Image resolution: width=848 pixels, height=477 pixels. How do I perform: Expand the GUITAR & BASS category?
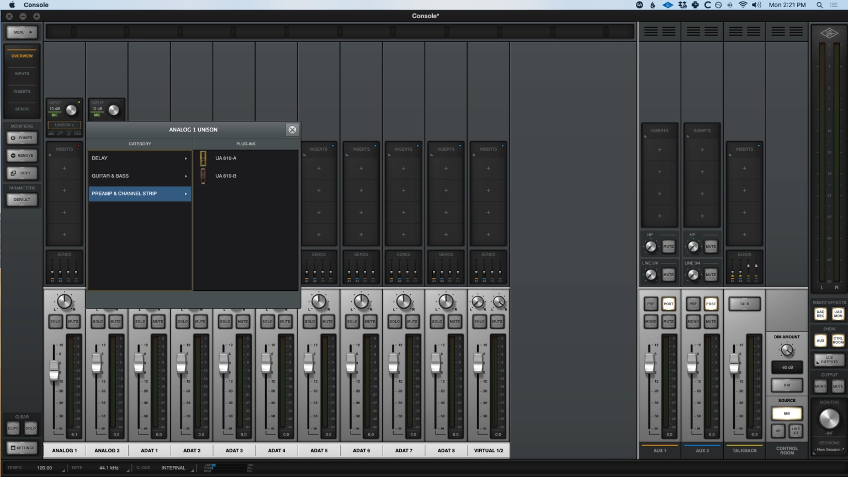(140, 176)
